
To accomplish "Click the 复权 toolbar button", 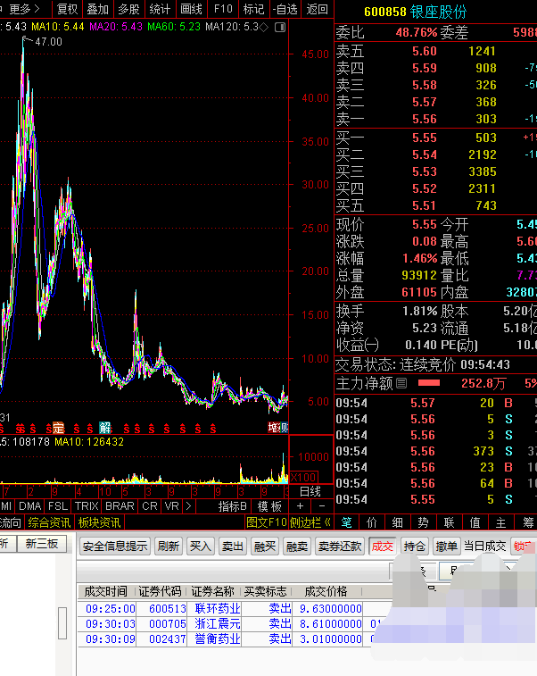I will point(67,9).
